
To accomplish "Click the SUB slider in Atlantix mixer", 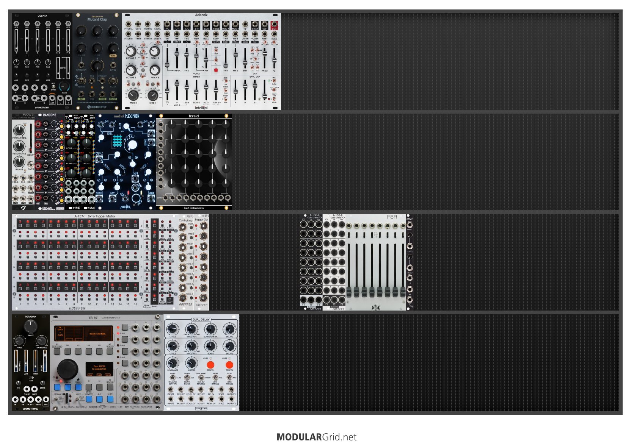I will 187,90.
